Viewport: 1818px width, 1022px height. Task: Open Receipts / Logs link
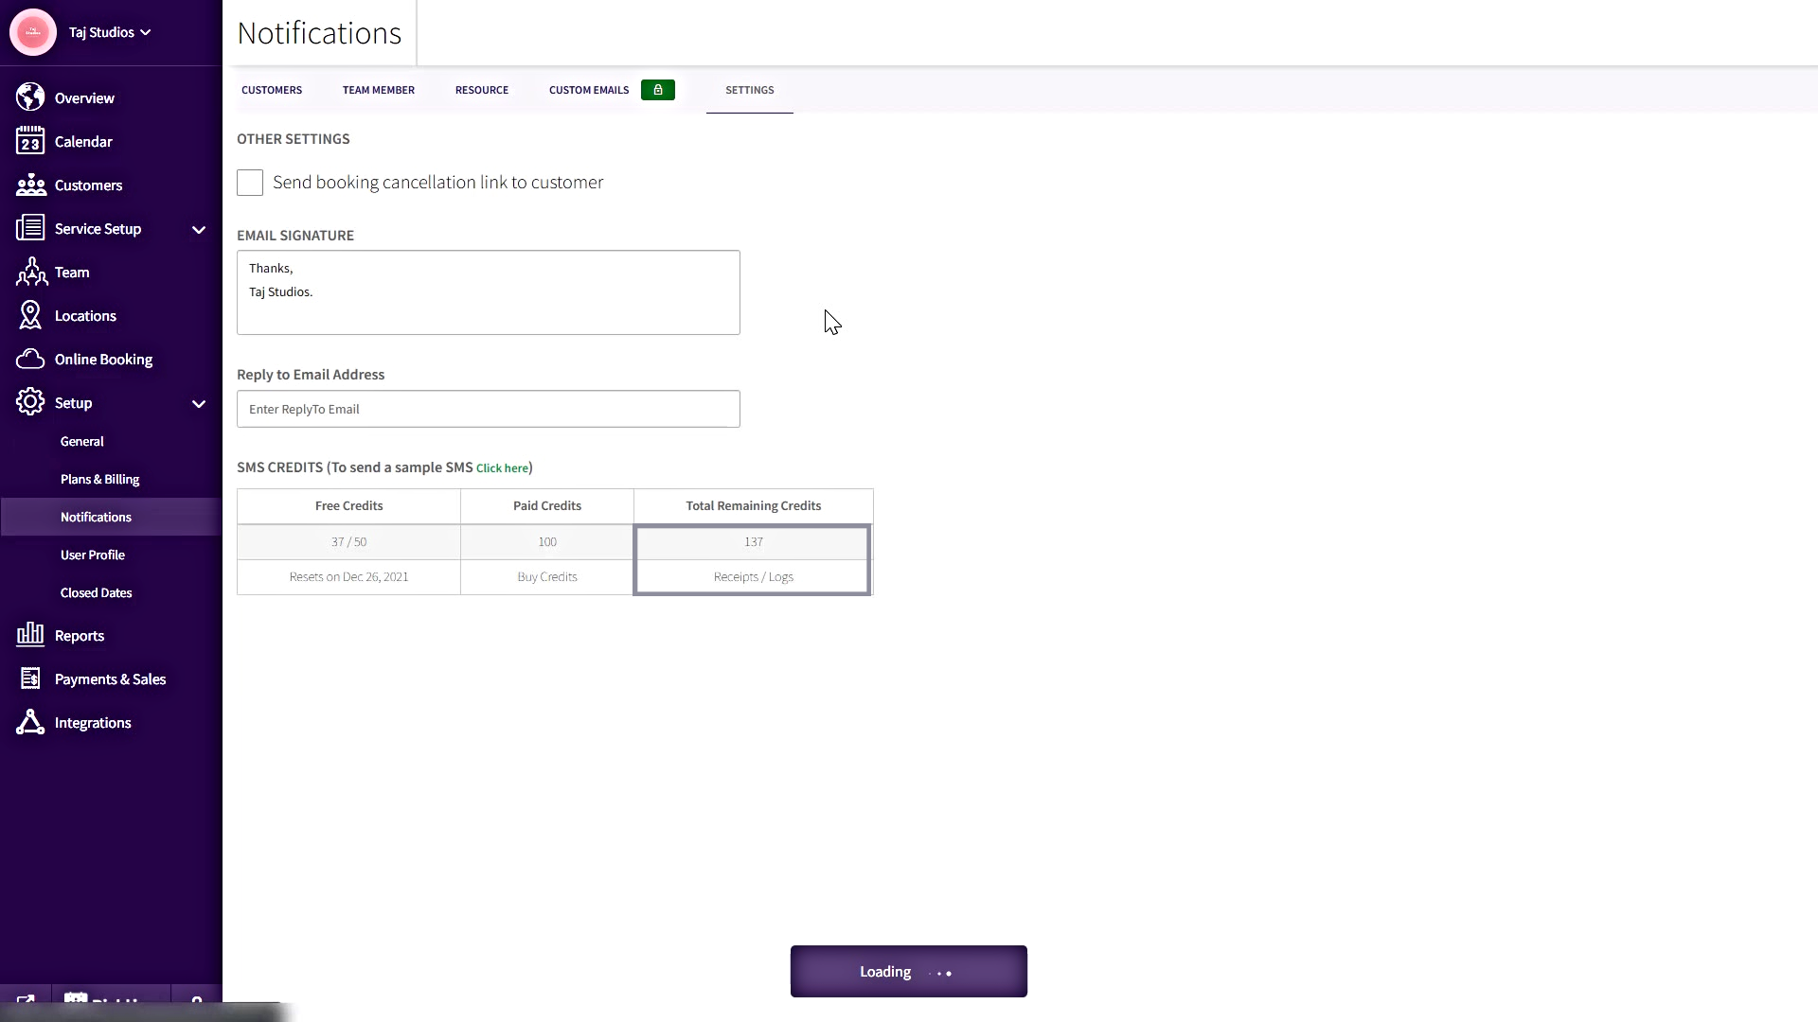[753, 577]
